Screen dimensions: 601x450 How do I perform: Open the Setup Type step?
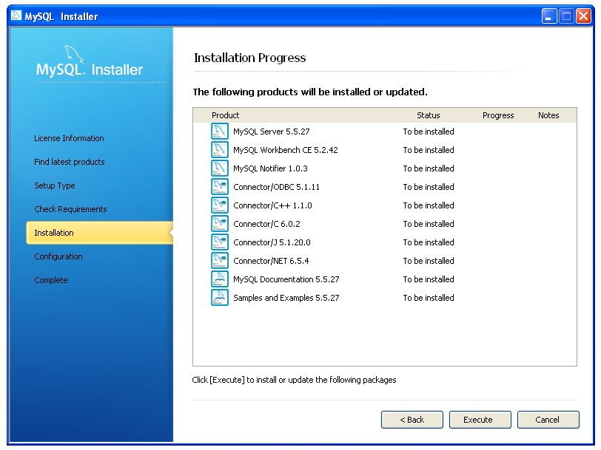tap(55, 185)
